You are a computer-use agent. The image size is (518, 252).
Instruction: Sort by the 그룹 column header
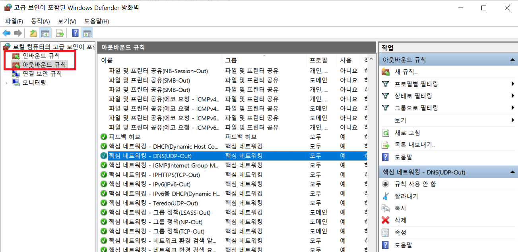click(264, 60)
